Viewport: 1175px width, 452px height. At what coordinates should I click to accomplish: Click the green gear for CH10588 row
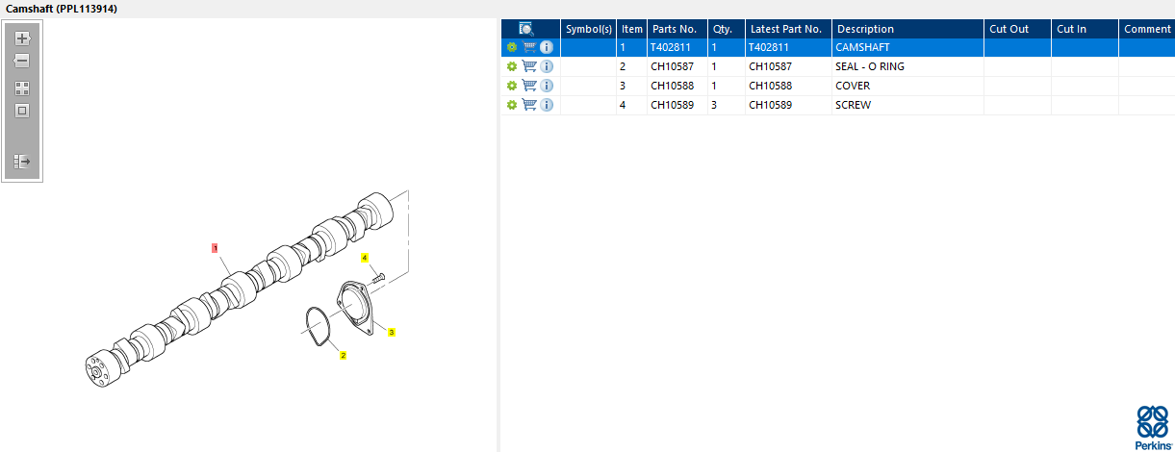tap(512, 86)
